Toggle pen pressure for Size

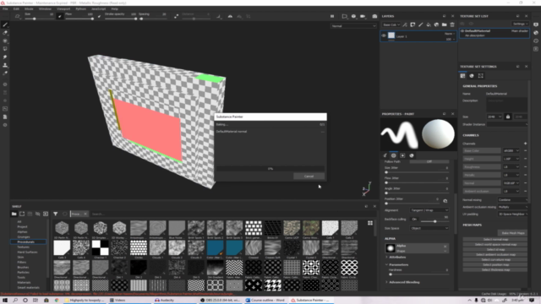pos(60,16)
